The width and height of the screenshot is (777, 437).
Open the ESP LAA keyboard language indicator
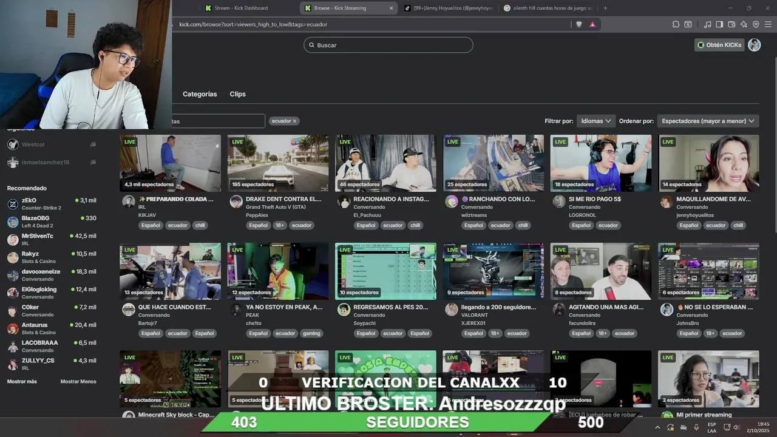[711, 427]
